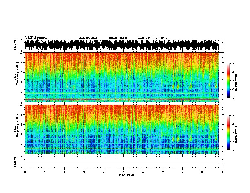The height and width of the screenshot is (193, 250).
Task: Click the ch.1 spectrogram color bar
Action: (229, 81)
